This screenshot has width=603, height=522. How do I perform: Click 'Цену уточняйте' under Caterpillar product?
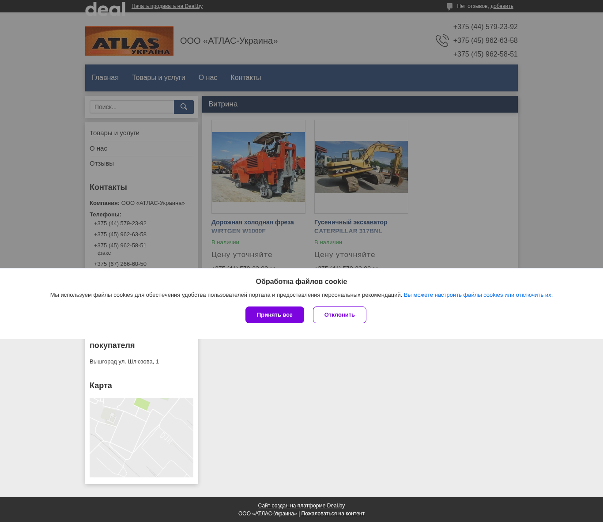click(x=345, y=255)
